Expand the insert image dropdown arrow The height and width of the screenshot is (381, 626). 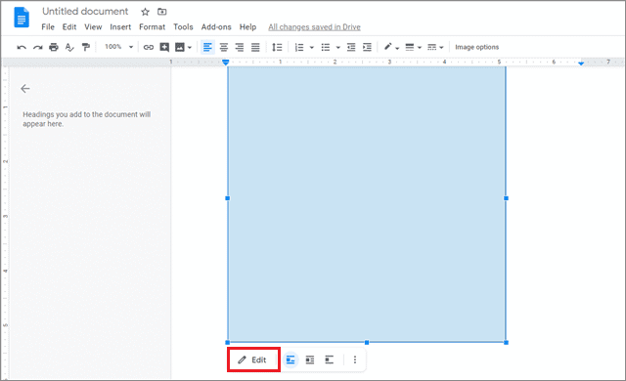(190, 48)
